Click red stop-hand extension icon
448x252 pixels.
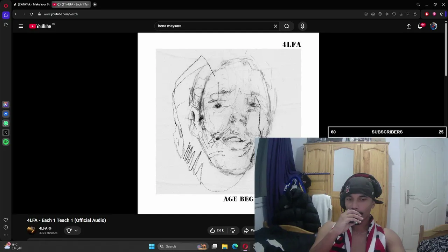point(427,14)
